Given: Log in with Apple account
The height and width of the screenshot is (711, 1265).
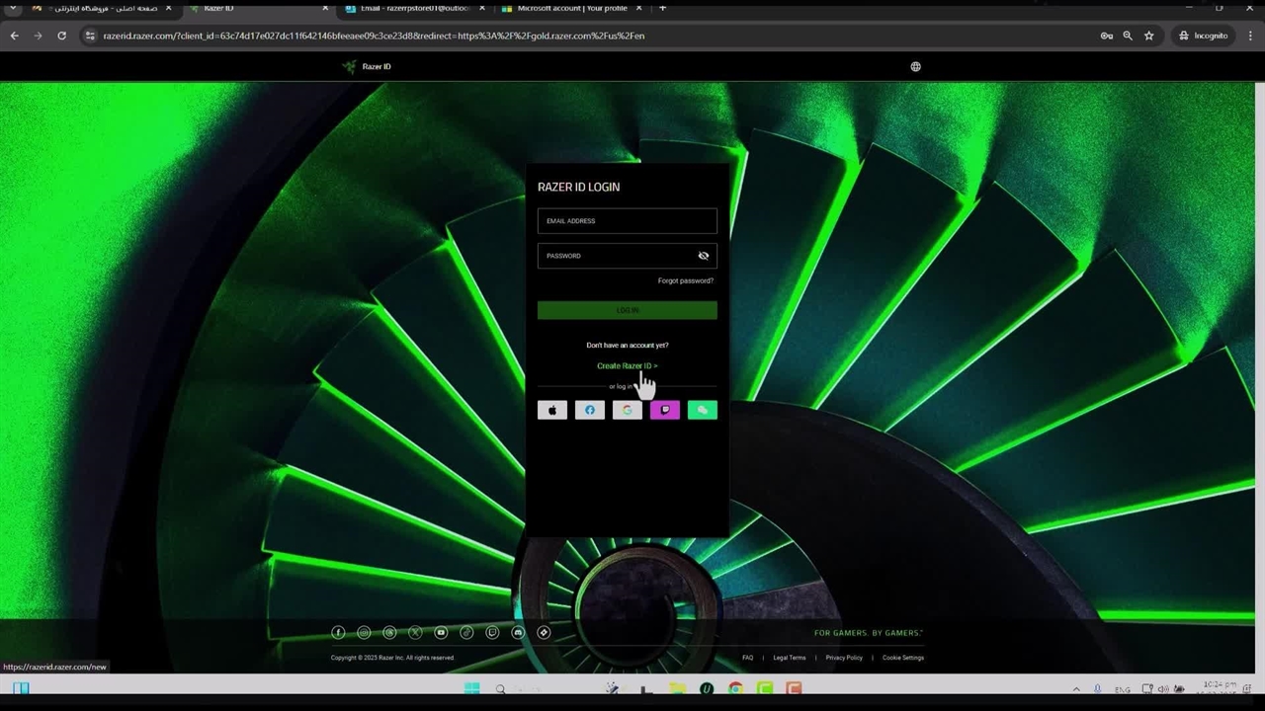Looking at the screenshot, I should (x=552, y=410).
